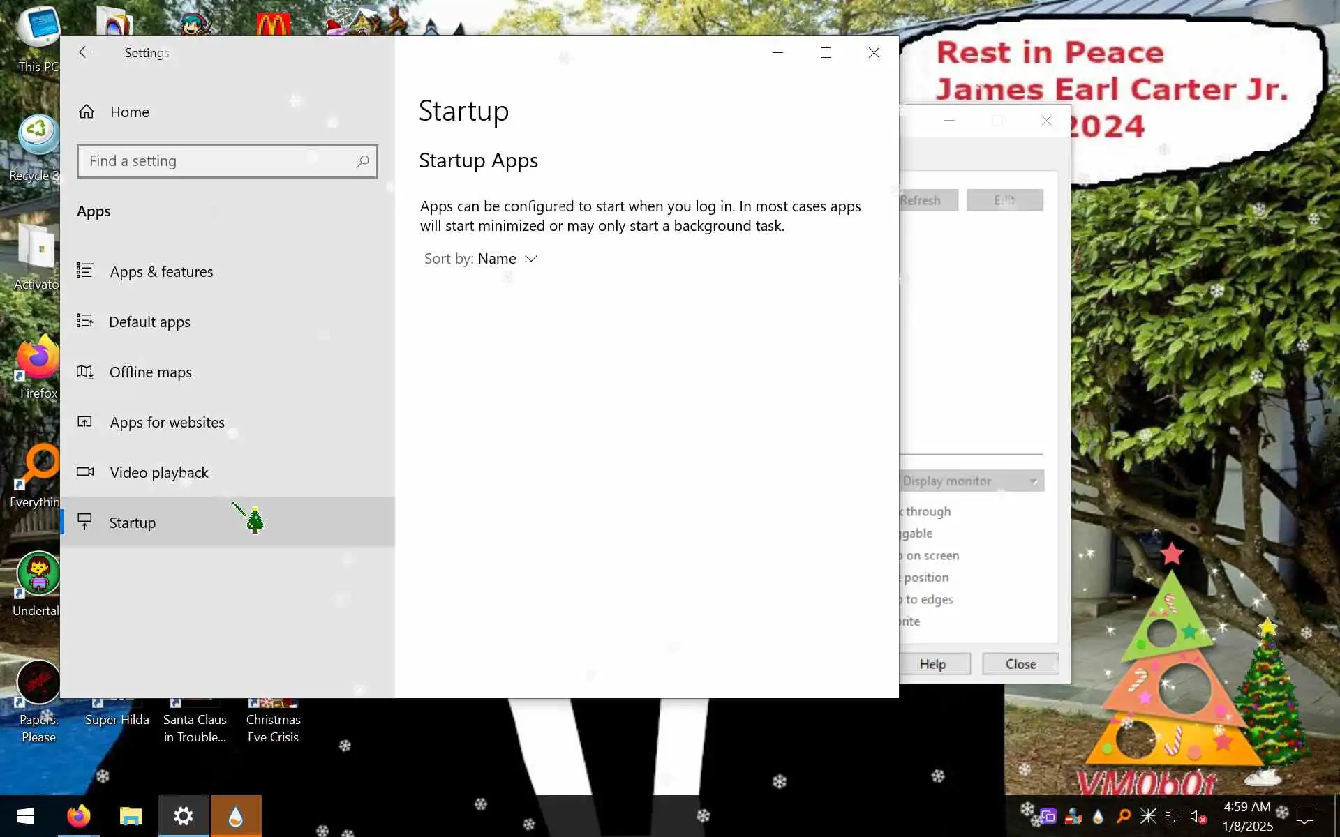Open the Windows Start menu
This screenshot has height=837, width=1340.
pyautogui.click(x=25, y=816)
